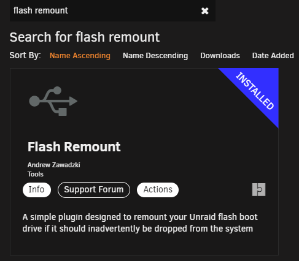Viewport: 299px width, 261px height.
Task: Click the puzzle-piece plugin type icon
Action: [x=258, y=189]
